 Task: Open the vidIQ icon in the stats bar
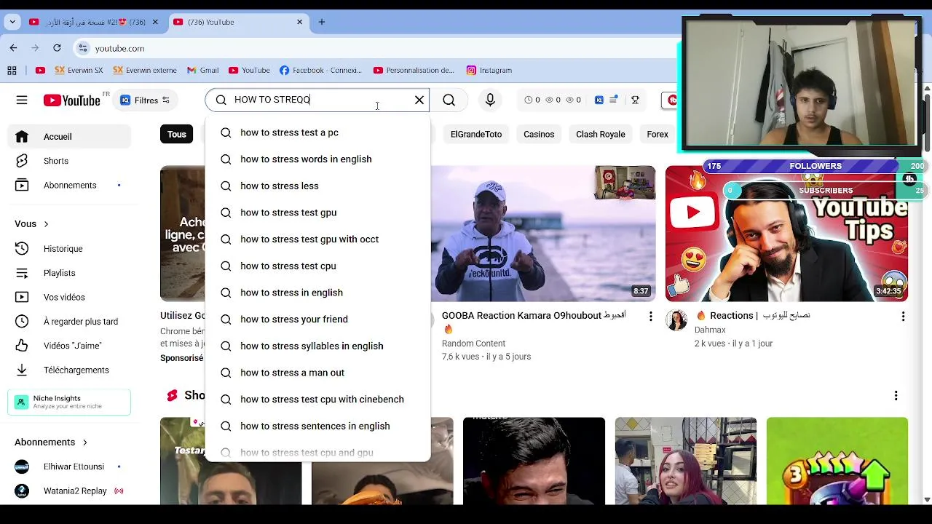click(599, 100)
